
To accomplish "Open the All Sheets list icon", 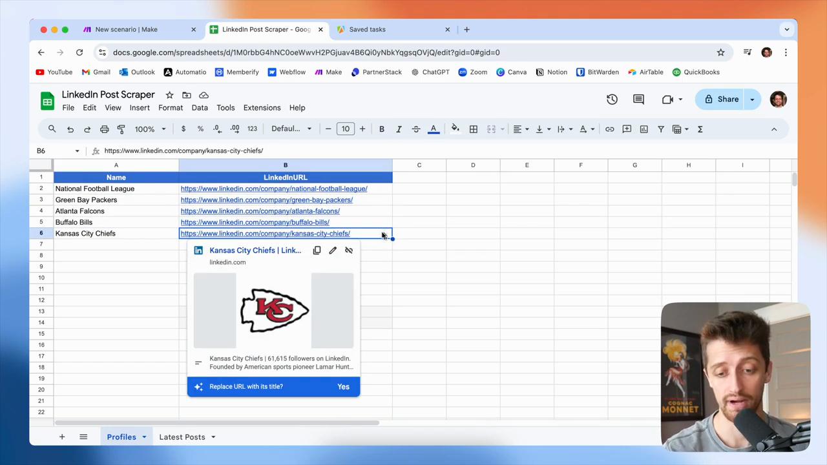I will coord(83,437).
